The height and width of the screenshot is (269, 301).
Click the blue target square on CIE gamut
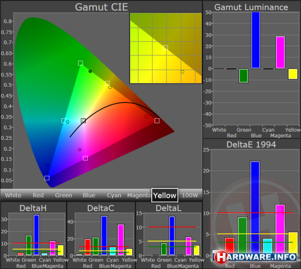click(x=47, y=178)
